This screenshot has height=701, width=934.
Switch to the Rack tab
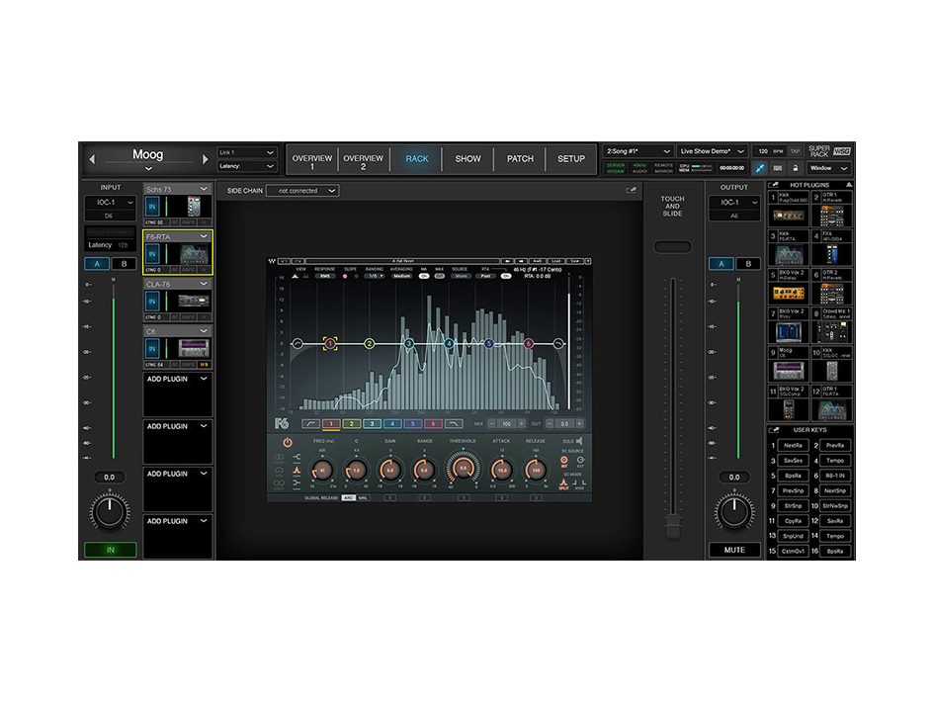pos(416,159)
